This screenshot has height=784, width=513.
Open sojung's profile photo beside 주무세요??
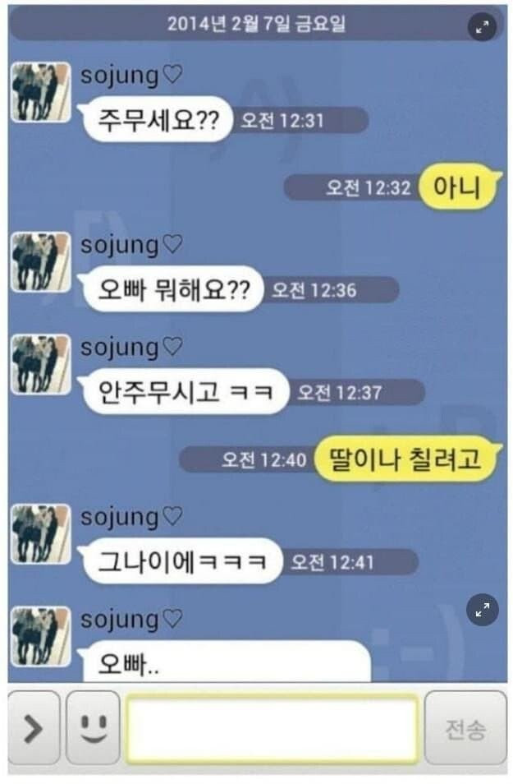coord(41,92)
